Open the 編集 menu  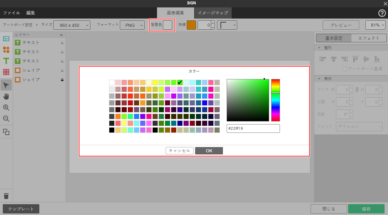(31, 13)
